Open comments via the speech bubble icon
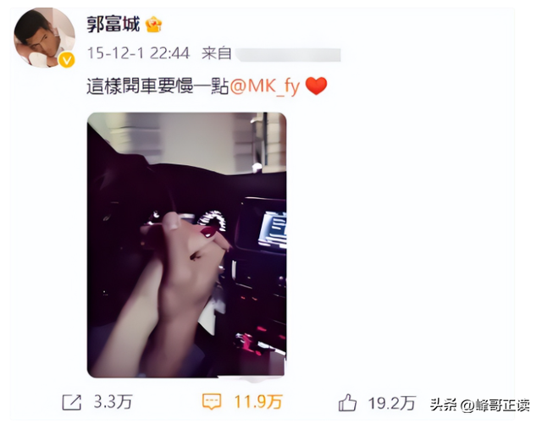 click(211, 402)
